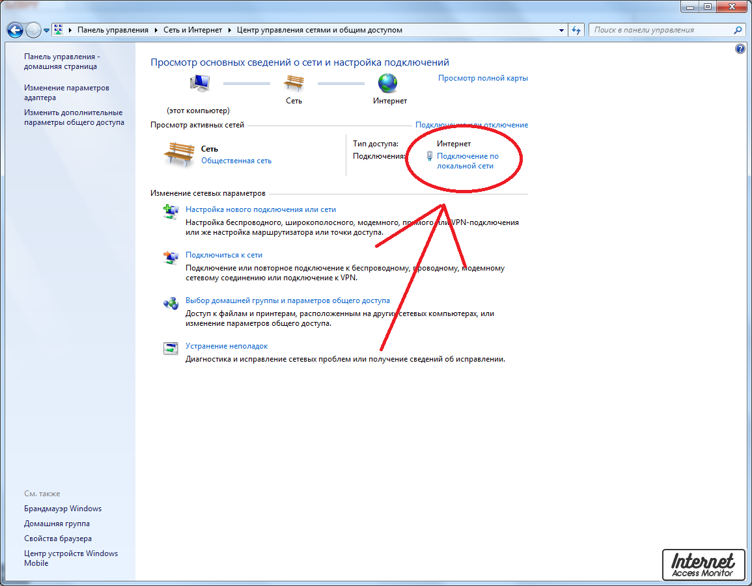Click the 'Сеть' label under bench in map
The image size is (752, 586).
(294, 101)
